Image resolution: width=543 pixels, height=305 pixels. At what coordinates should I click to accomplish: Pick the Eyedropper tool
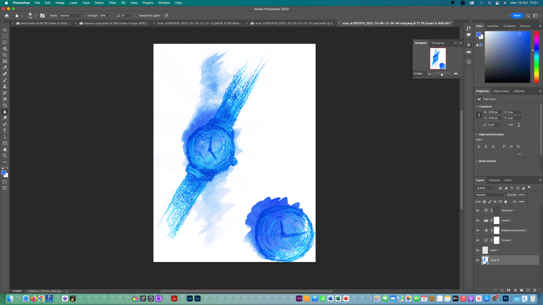click(5, 68)
